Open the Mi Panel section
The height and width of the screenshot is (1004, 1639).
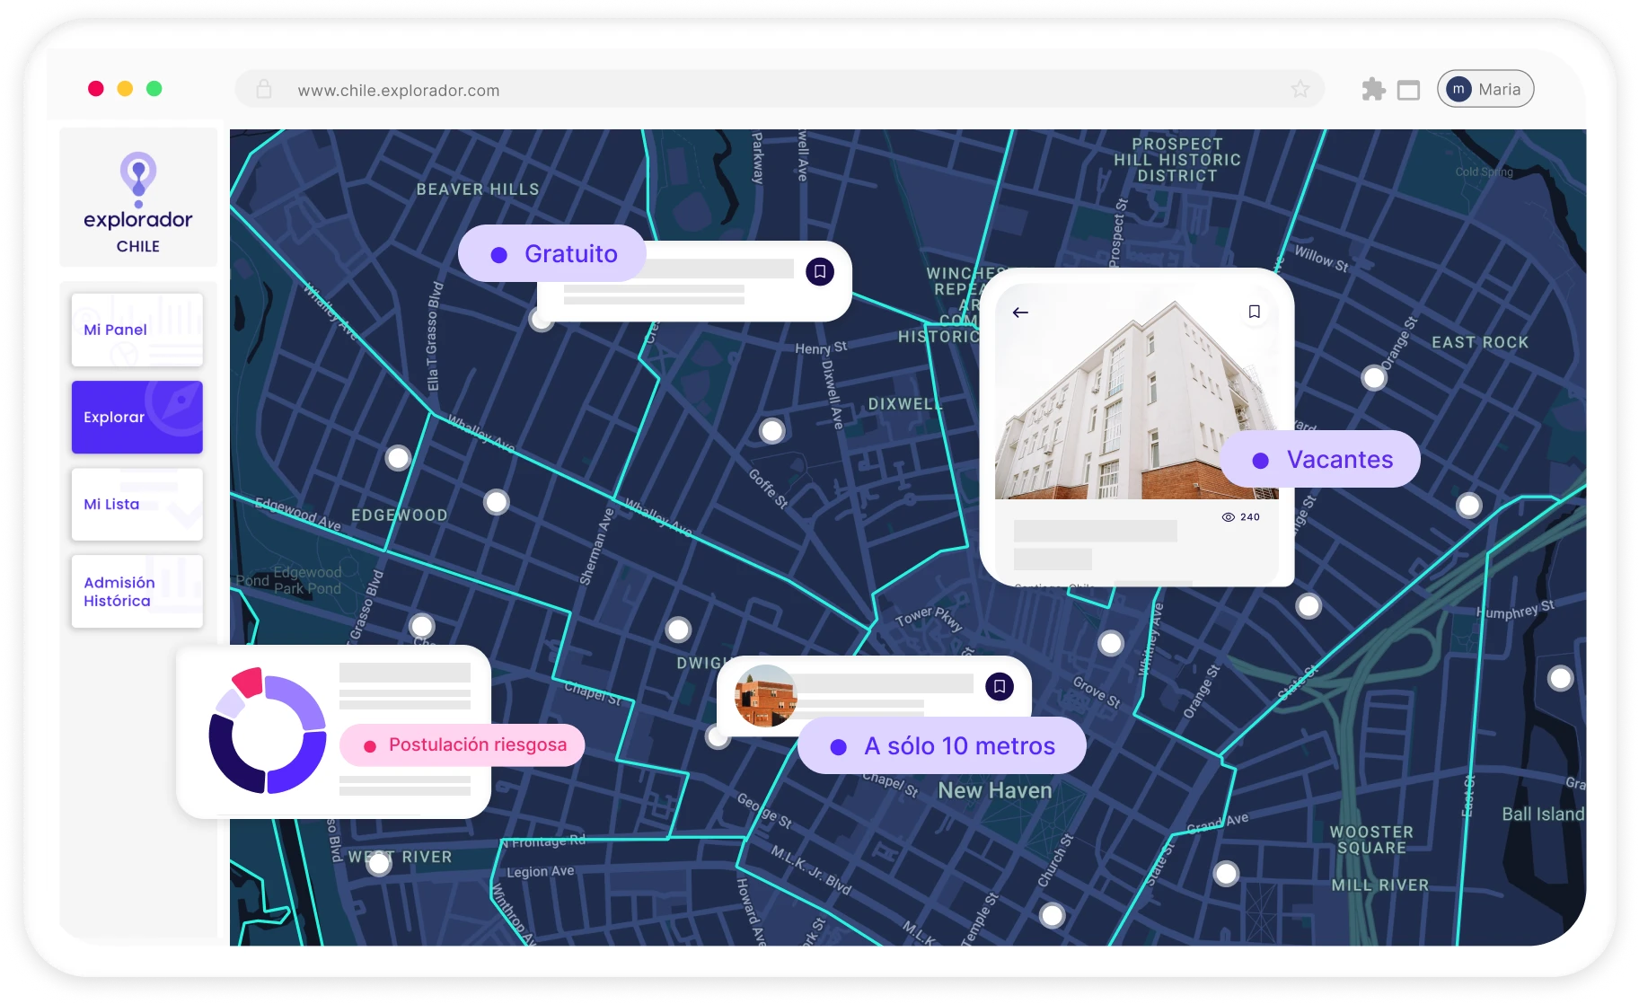pos(137,330)
